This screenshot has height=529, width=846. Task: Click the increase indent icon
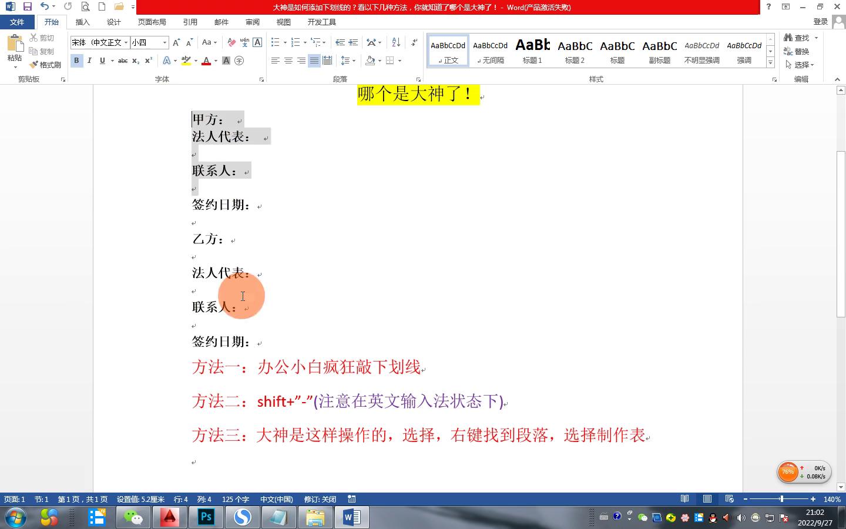tap(353, 42)
